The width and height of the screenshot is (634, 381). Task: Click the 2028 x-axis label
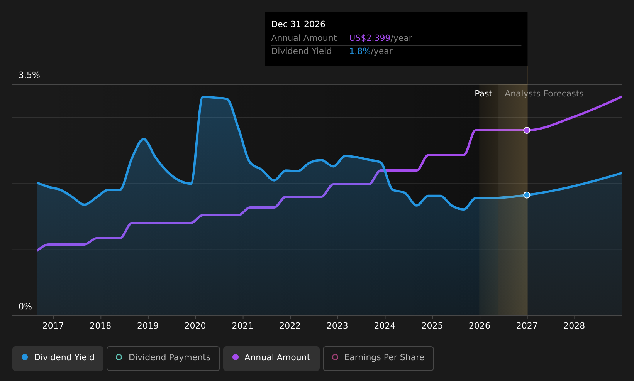pyautogui.click(x=574, y=326)
